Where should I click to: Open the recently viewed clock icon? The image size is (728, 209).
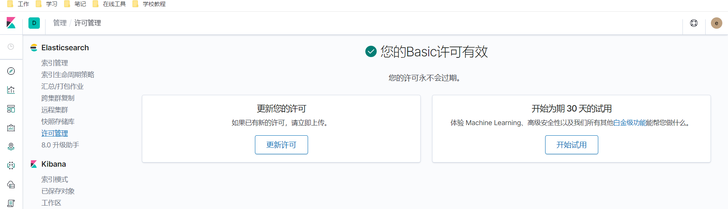[11, 46]
